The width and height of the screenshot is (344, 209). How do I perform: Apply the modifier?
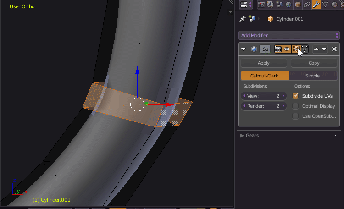coord(263,63)
